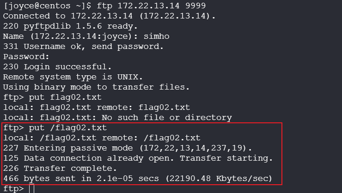The width and height of the screenshot is (342, 193).
Task: Click the 'put /flag02.txt' command in red box
Action: coord(68,127)
